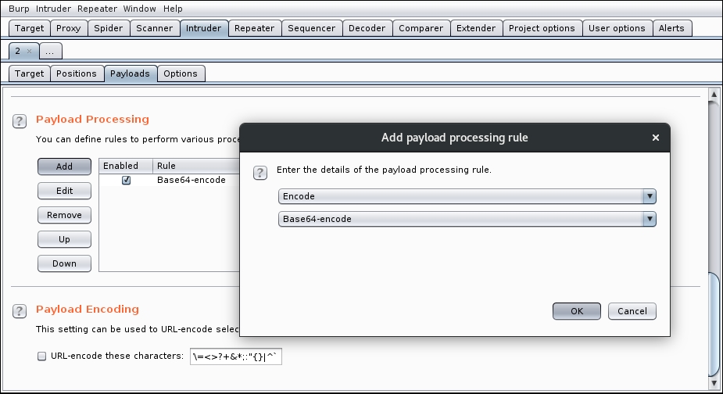
Task: Open the Base64-encode option dropdown
Action: pos(467,219)
